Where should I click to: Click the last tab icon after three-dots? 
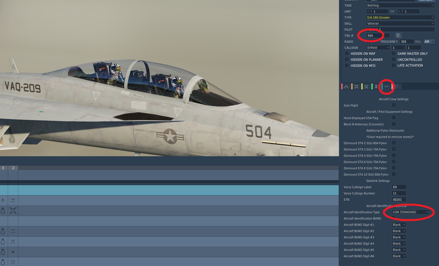tap(396, 87)
